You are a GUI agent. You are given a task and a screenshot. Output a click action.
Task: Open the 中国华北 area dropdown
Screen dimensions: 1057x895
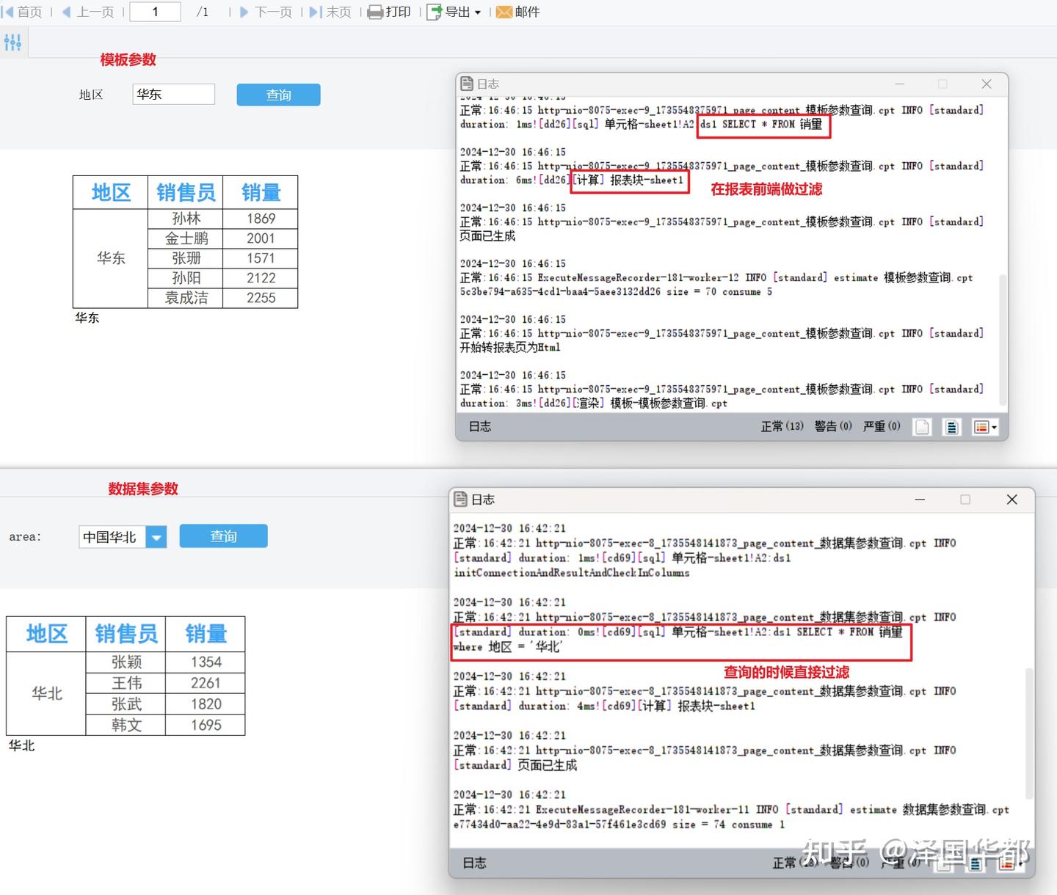pos(156,536)
